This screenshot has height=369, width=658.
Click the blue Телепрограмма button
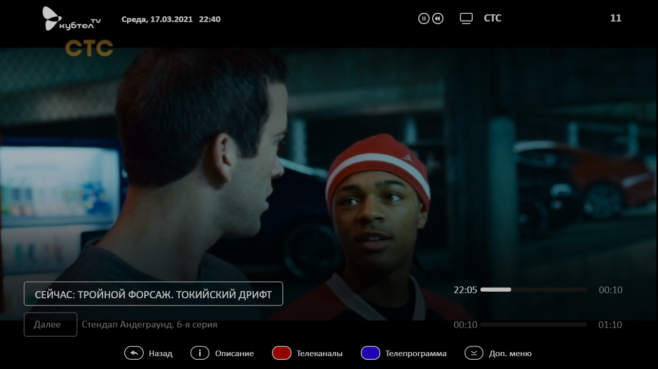[x=371, y=353]
